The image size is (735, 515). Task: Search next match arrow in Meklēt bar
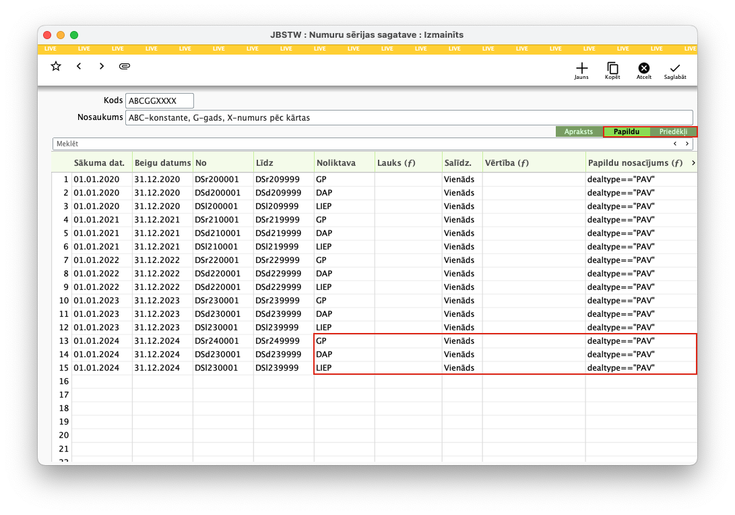click(x=686, y=144)
